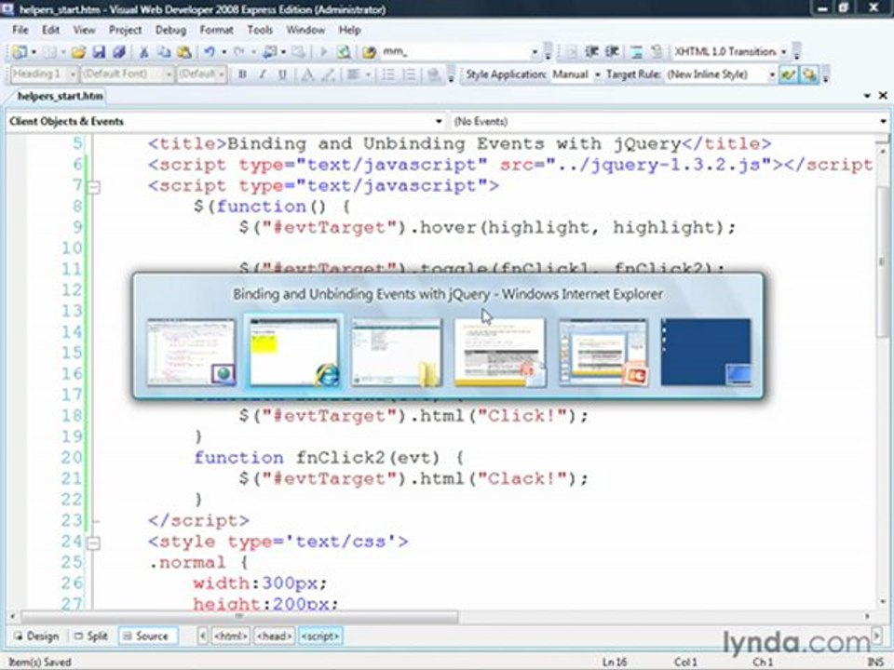The height and width of the screenshot is (670, 894).
Task: Open the Tools menu
Action: (260, 30)
